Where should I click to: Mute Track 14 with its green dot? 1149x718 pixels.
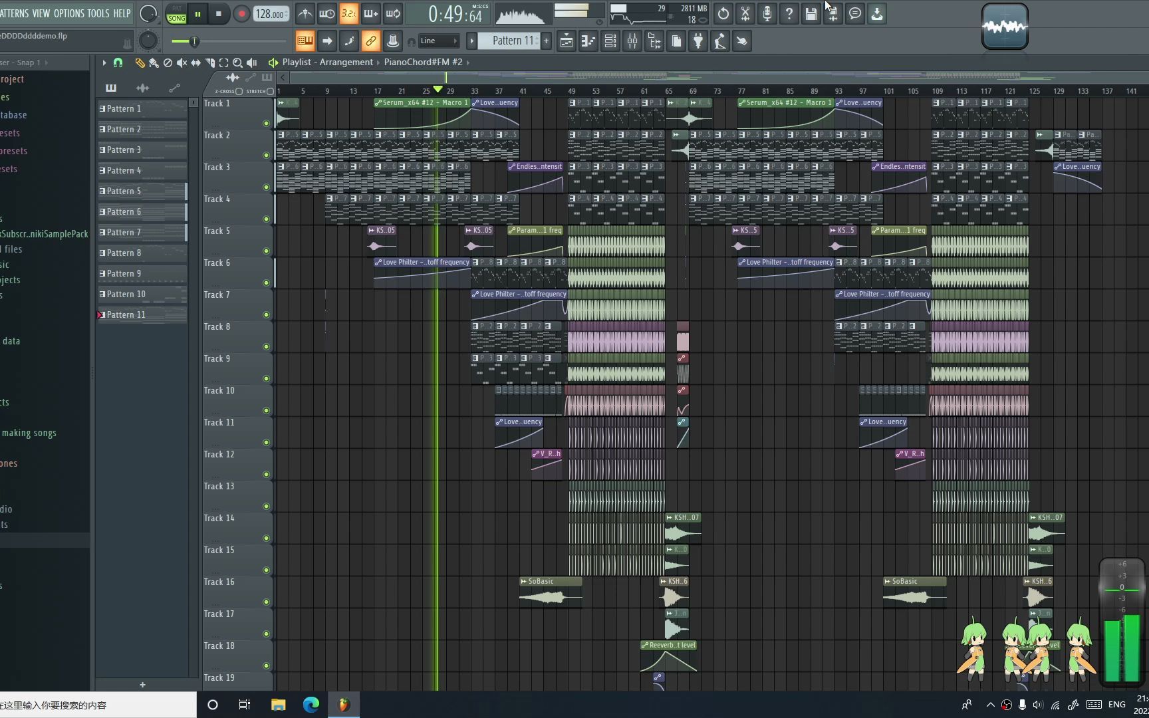tap(266, 538)
